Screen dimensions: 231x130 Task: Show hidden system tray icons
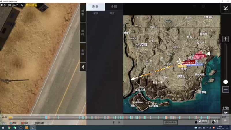click(x=207, y=128)
